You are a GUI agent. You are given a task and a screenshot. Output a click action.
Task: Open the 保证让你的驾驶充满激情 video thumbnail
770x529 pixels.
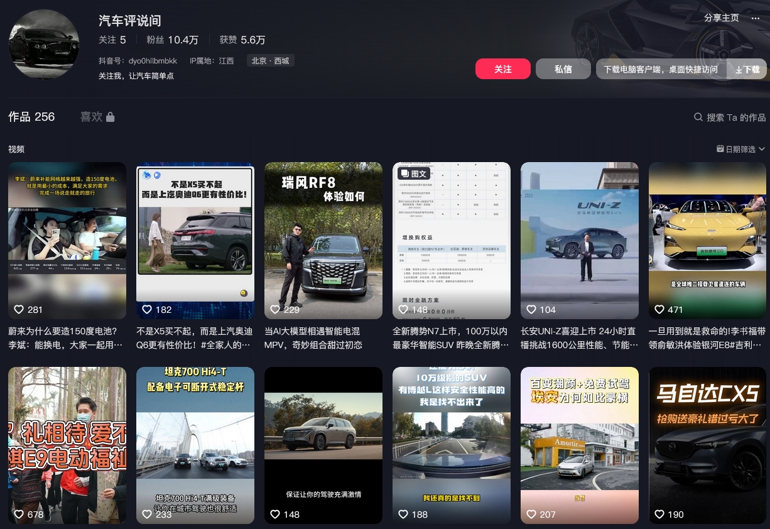[x=323, y=445]
